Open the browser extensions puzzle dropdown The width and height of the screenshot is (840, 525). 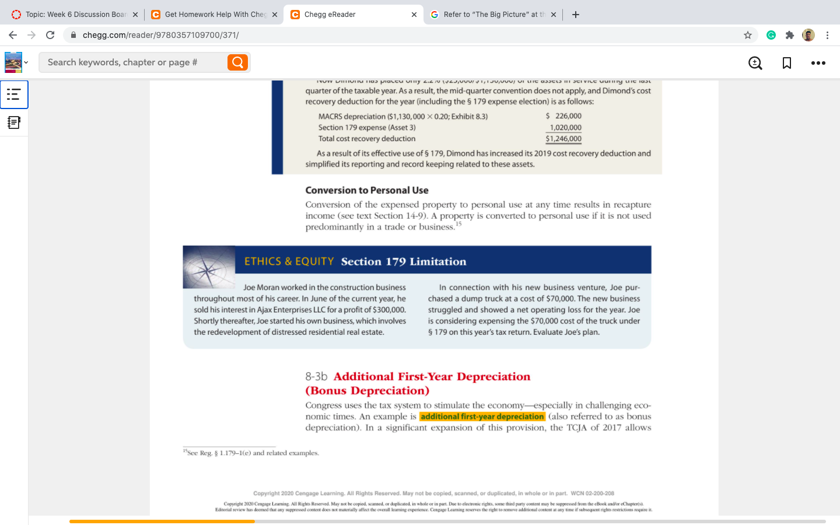pyautogui.click(x=789, y=35)
